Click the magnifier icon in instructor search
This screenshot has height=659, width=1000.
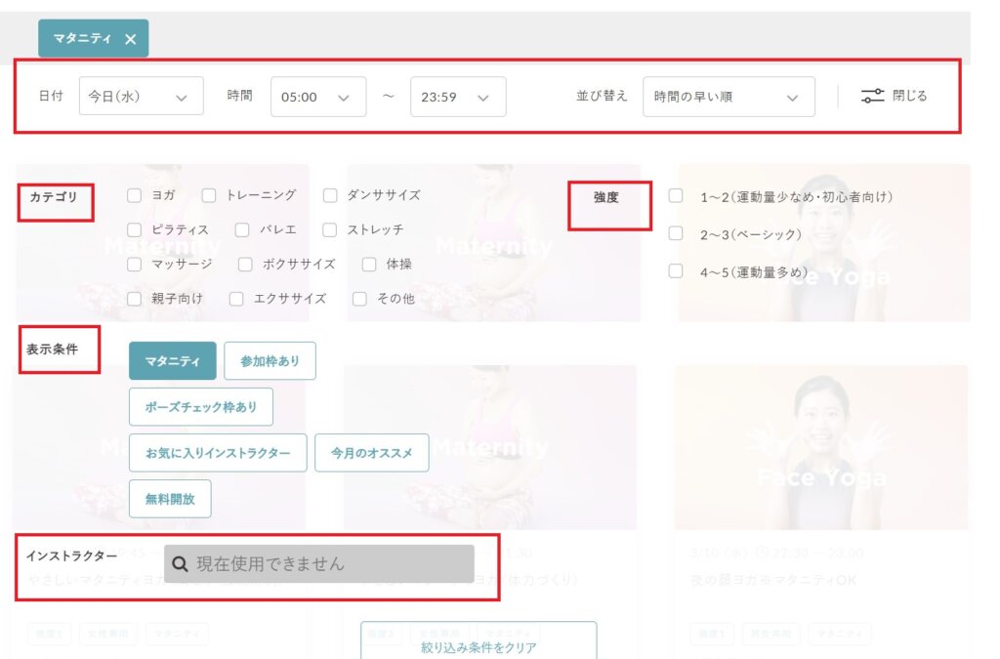pyautogui.click(x=180, y=563)
